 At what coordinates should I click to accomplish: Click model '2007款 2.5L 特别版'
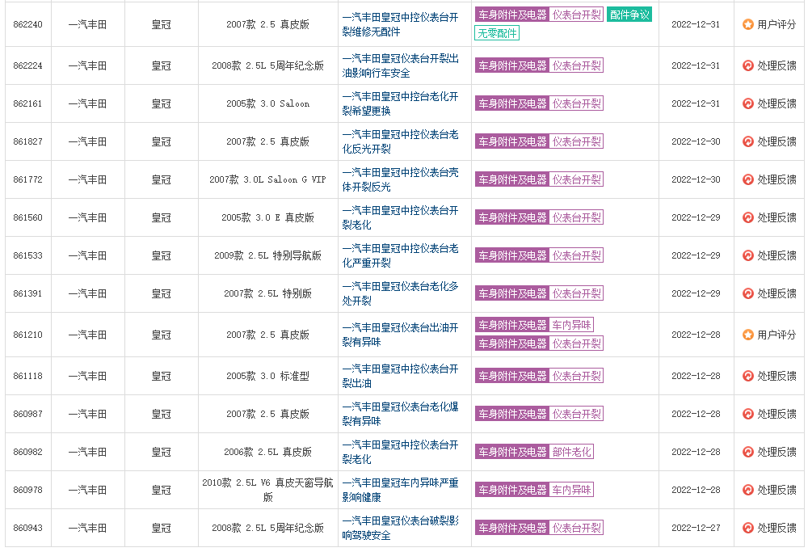click(x=267, y=293)
